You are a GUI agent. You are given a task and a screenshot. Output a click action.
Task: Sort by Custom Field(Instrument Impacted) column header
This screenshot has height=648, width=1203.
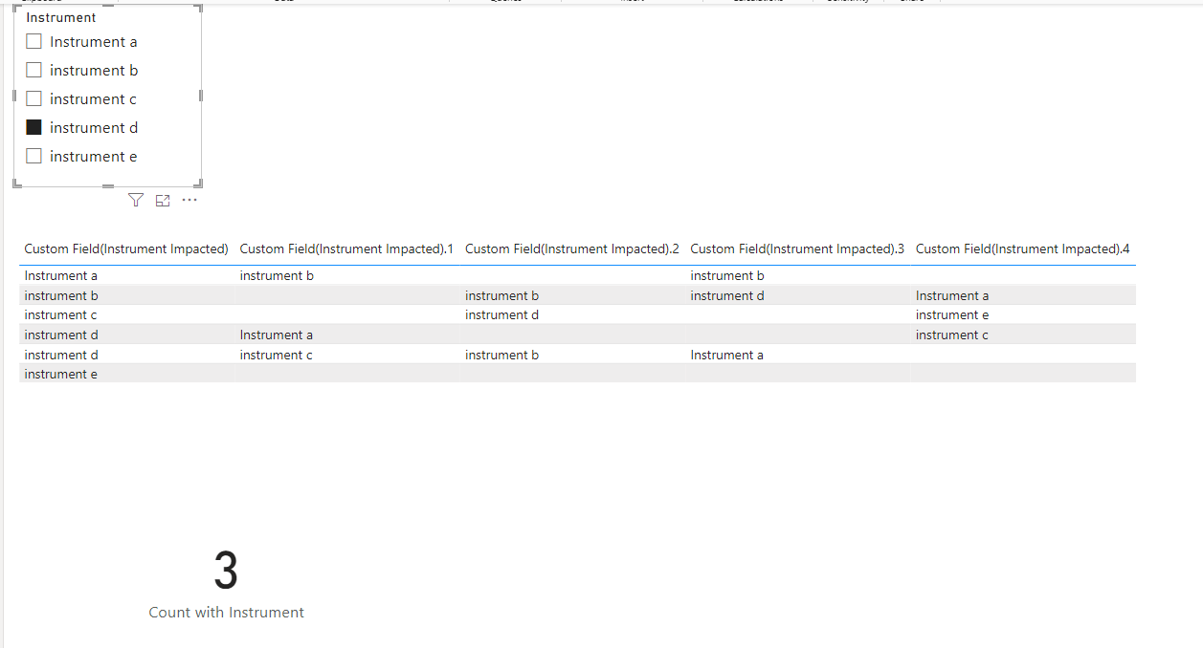[x=126, y=248]
